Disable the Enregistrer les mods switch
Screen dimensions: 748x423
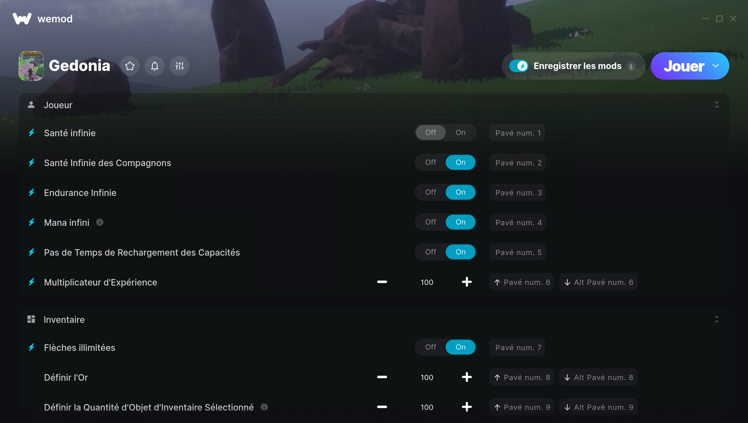(519, 66)
